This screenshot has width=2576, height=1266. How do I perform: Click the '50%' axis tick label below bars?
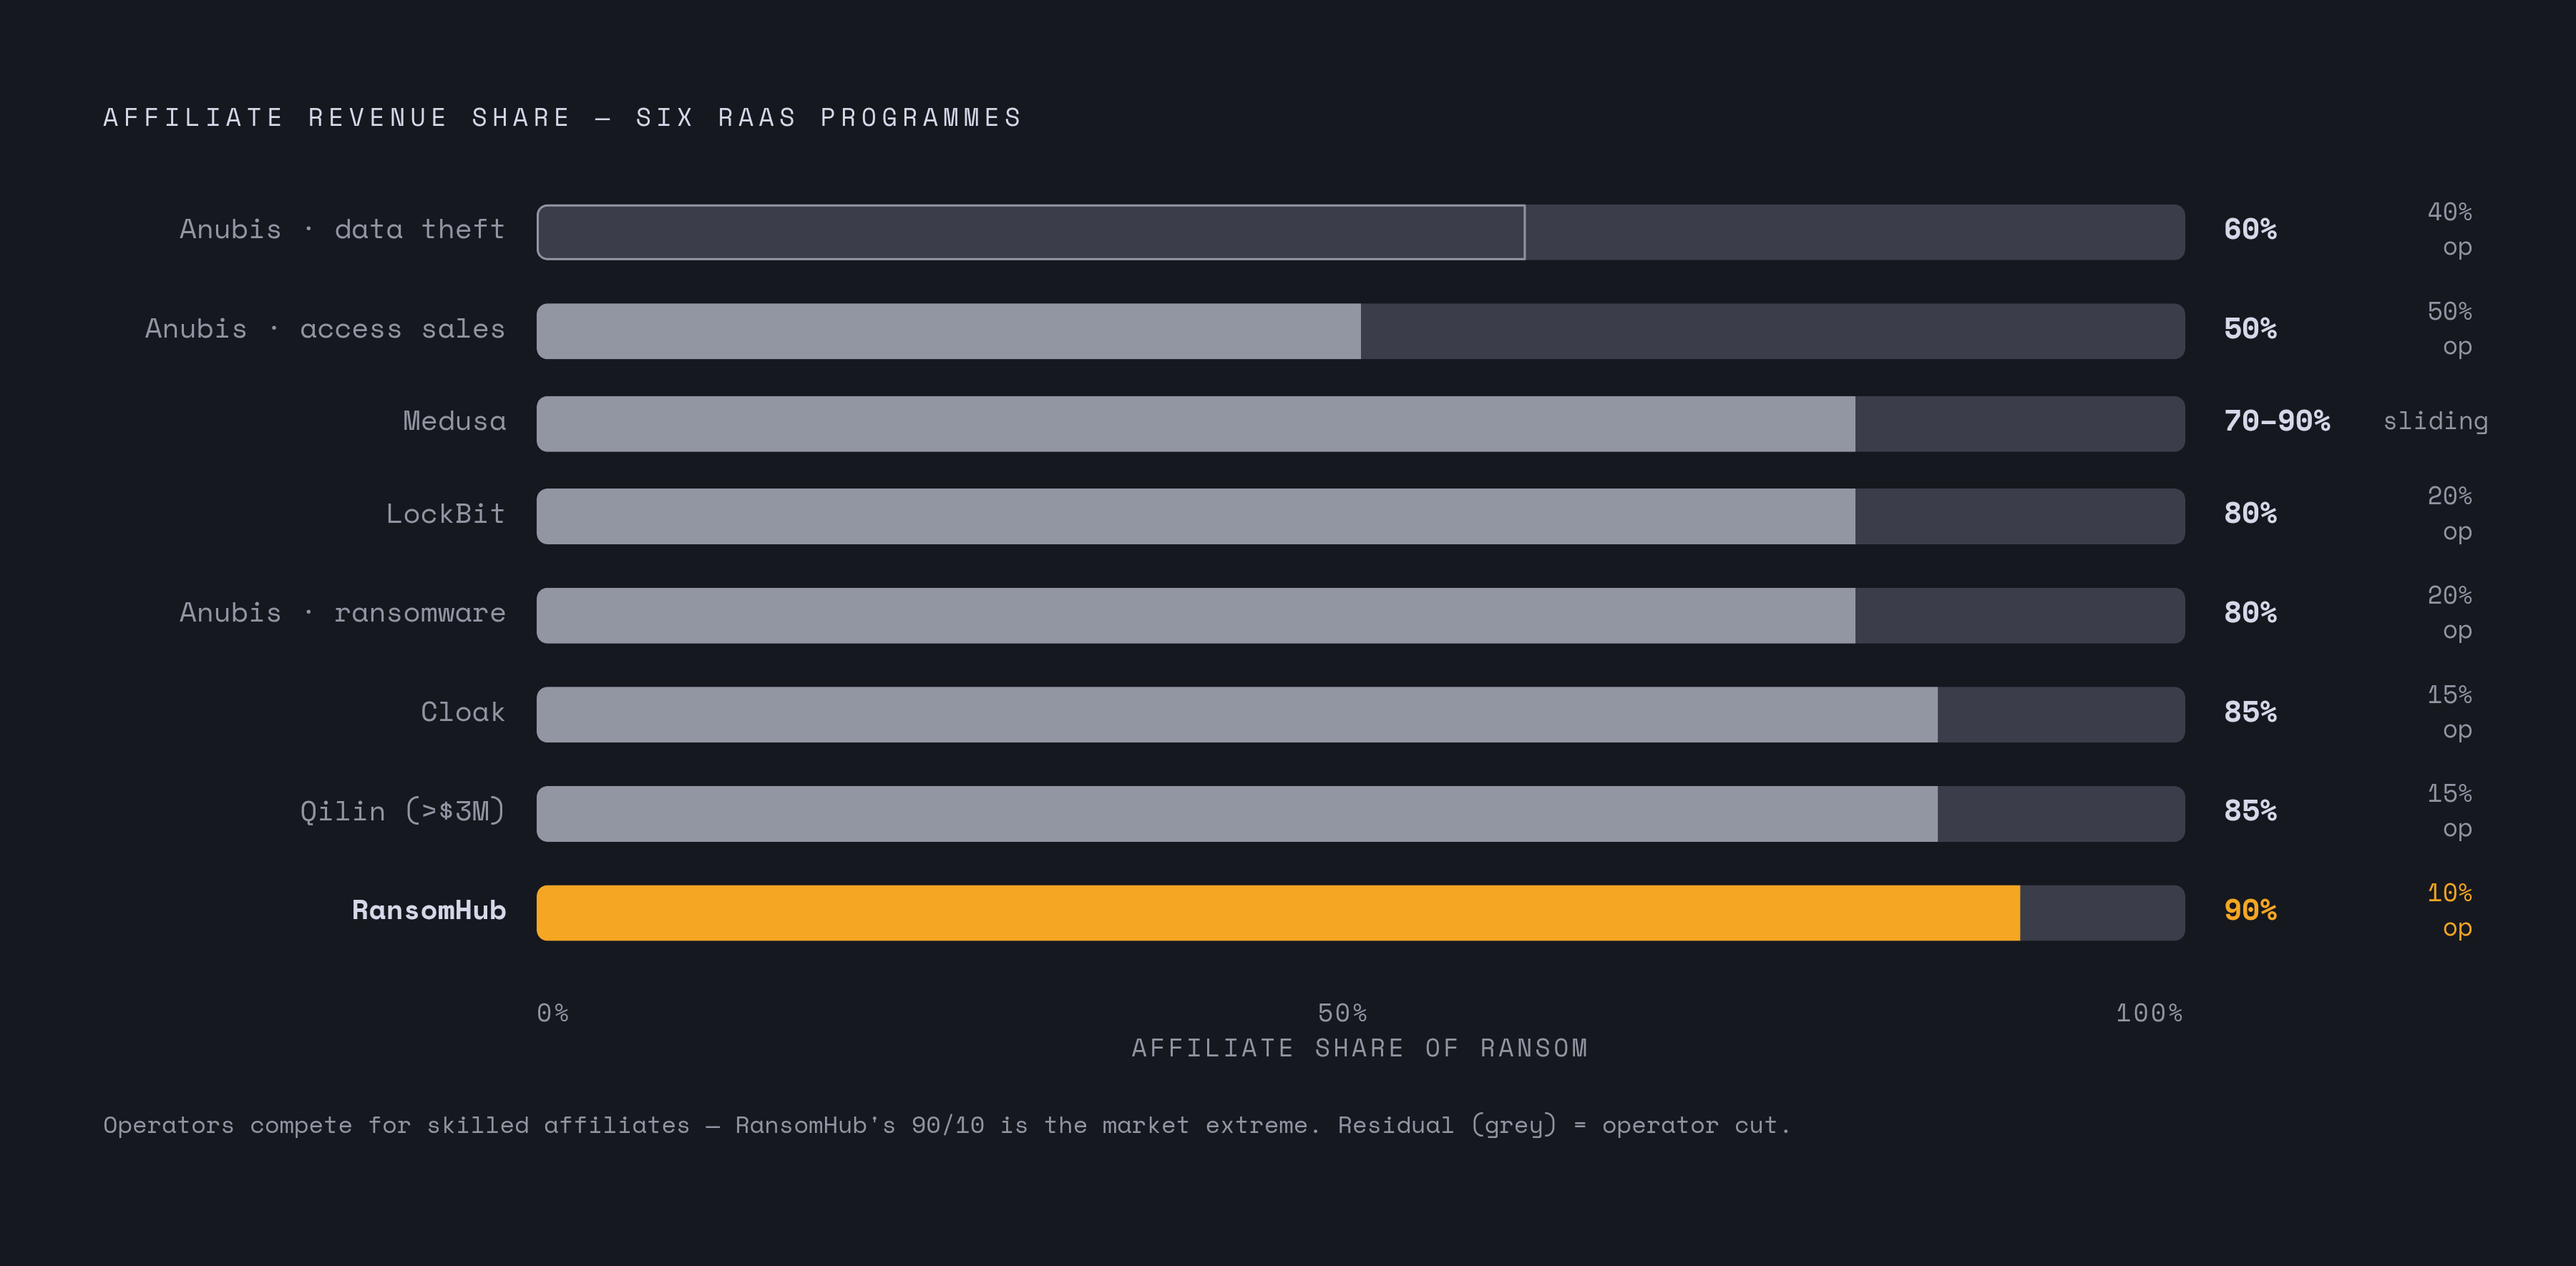click(x=1342, y=1014)
